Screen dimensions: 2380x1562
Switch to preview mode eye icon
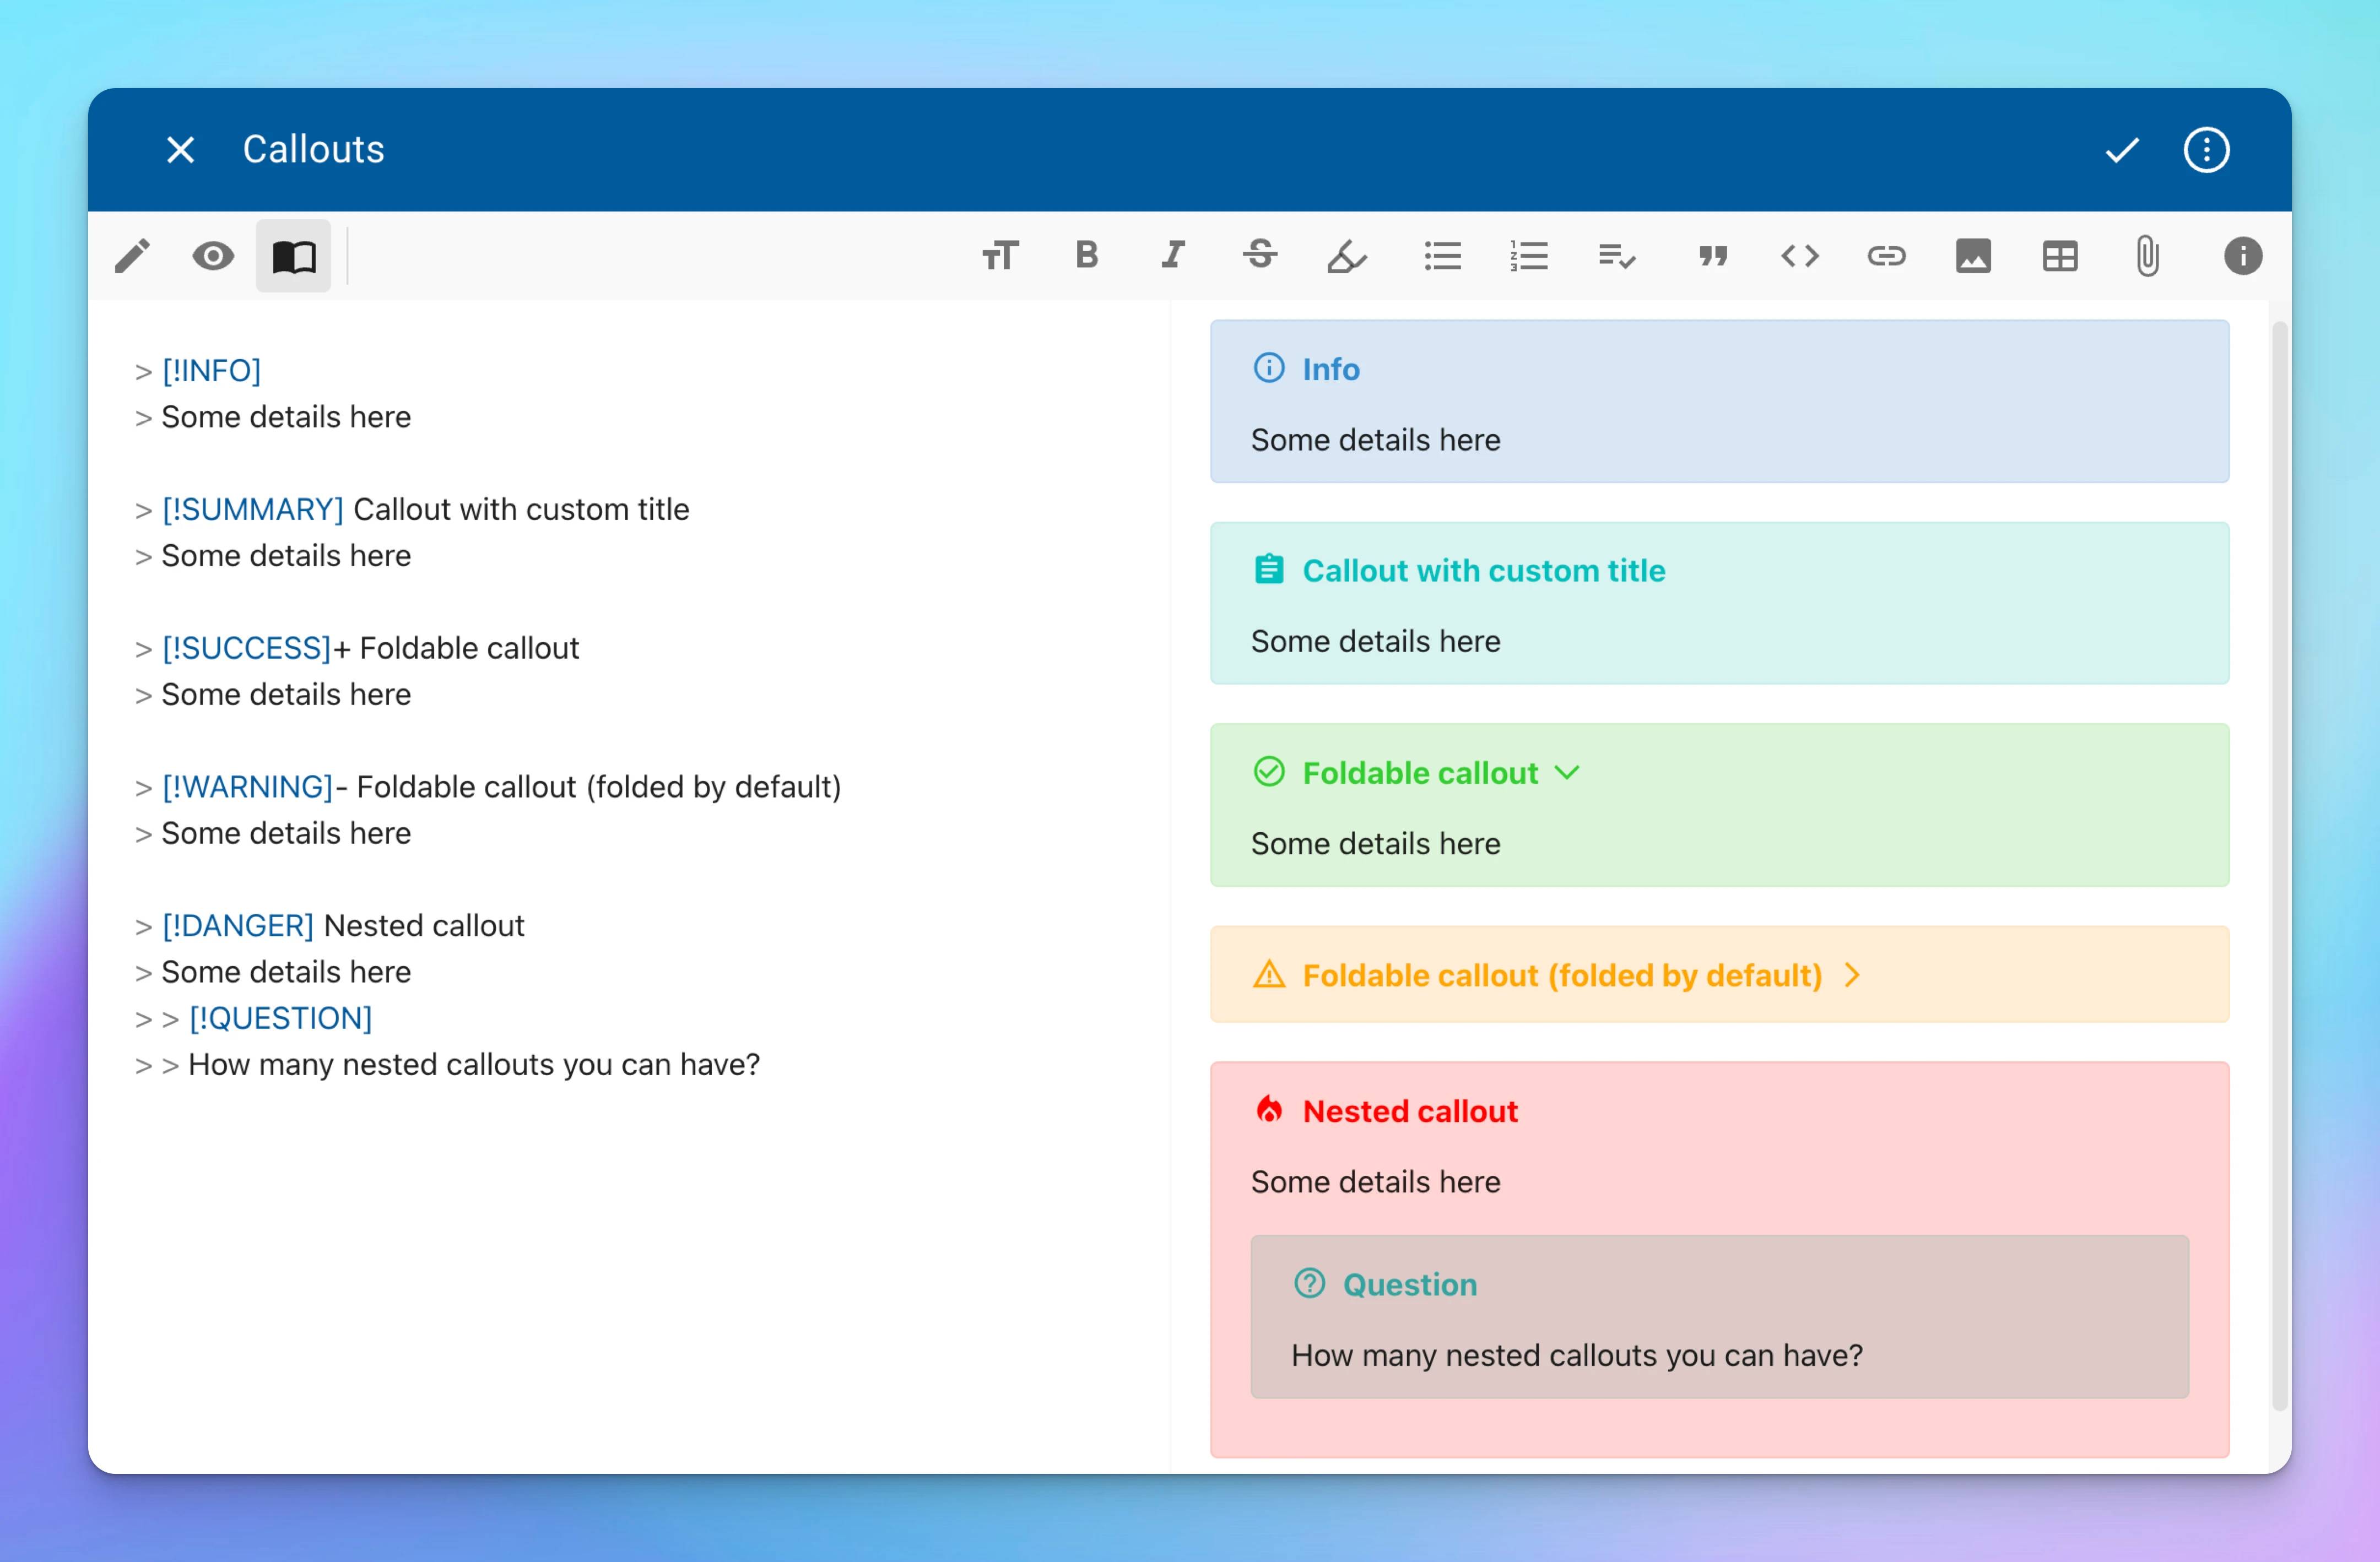pos(213,256)
